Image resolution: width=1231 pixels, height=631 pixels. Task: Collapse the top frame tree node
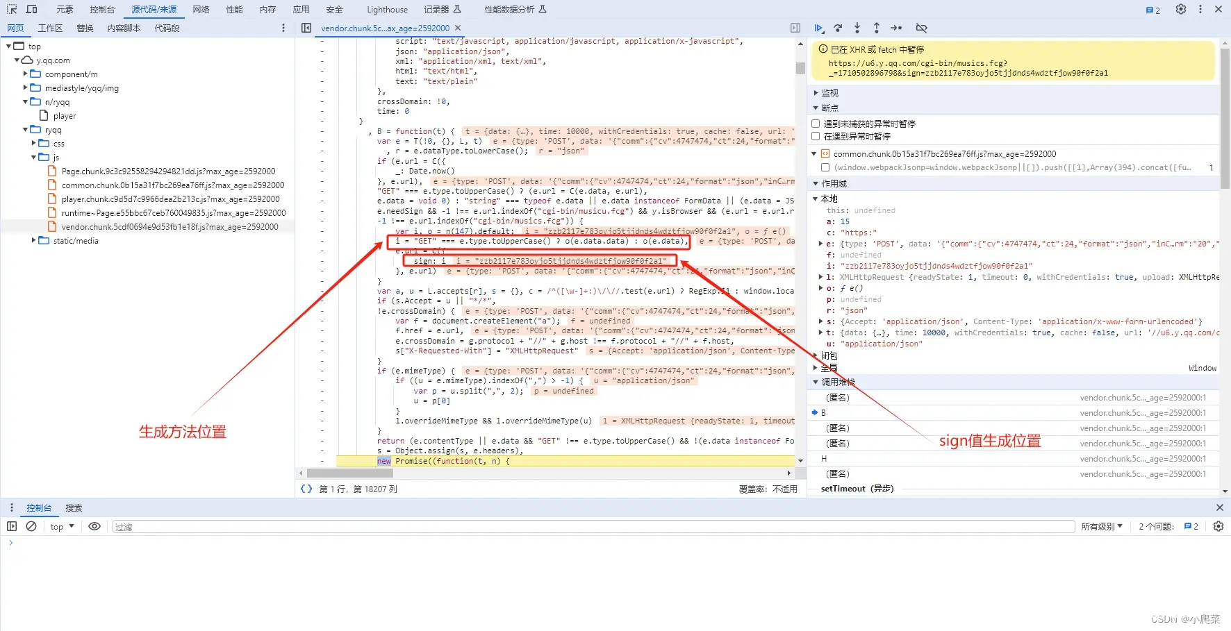pyautogui.click(x=9, y=47)
